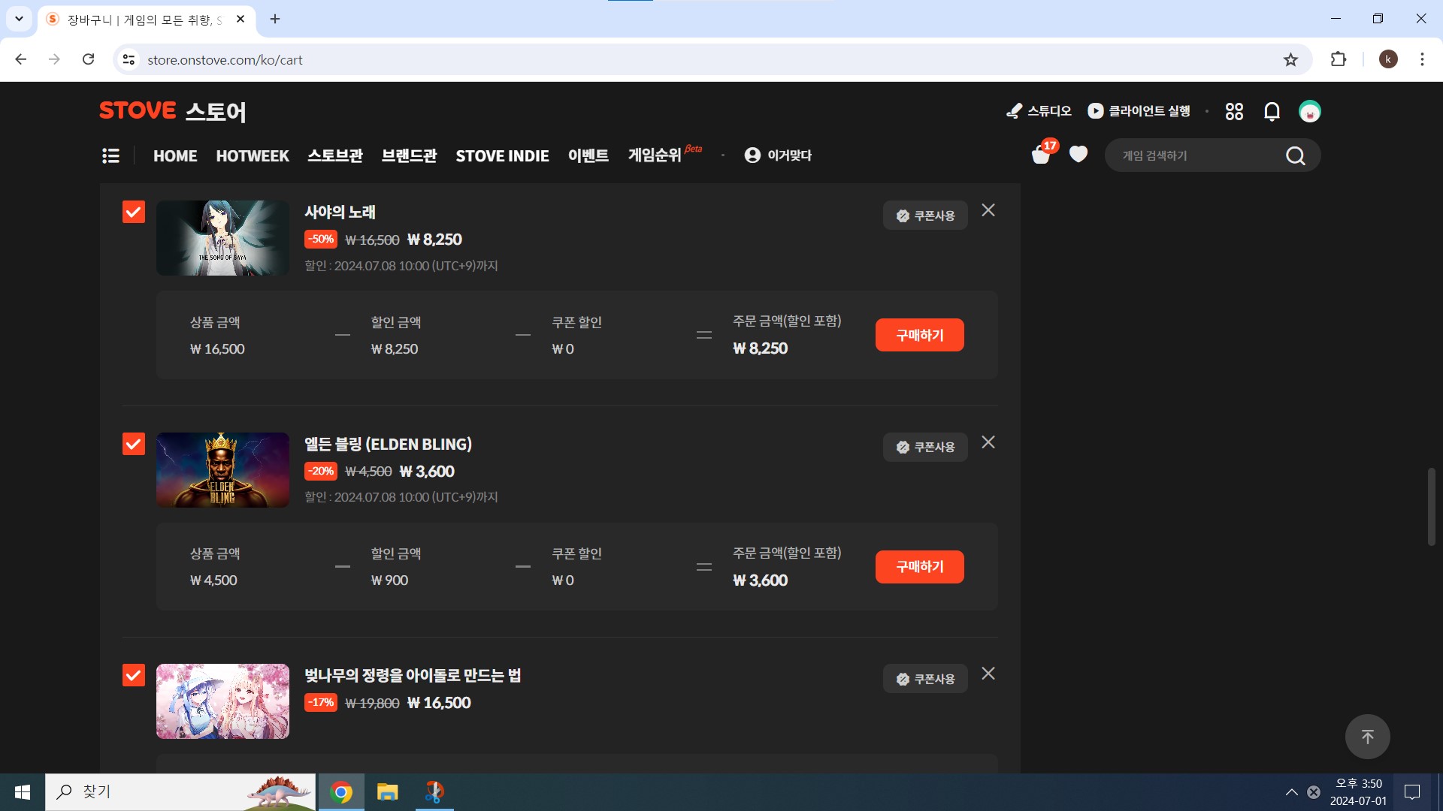Open the four-circle services grid icon
Screen dimensions: 1443x811
pyautogui.click(x=1234, y=111)
